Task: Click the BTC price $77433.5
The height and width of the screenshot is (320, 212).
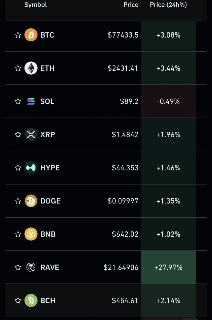Action: coord(123,35)
